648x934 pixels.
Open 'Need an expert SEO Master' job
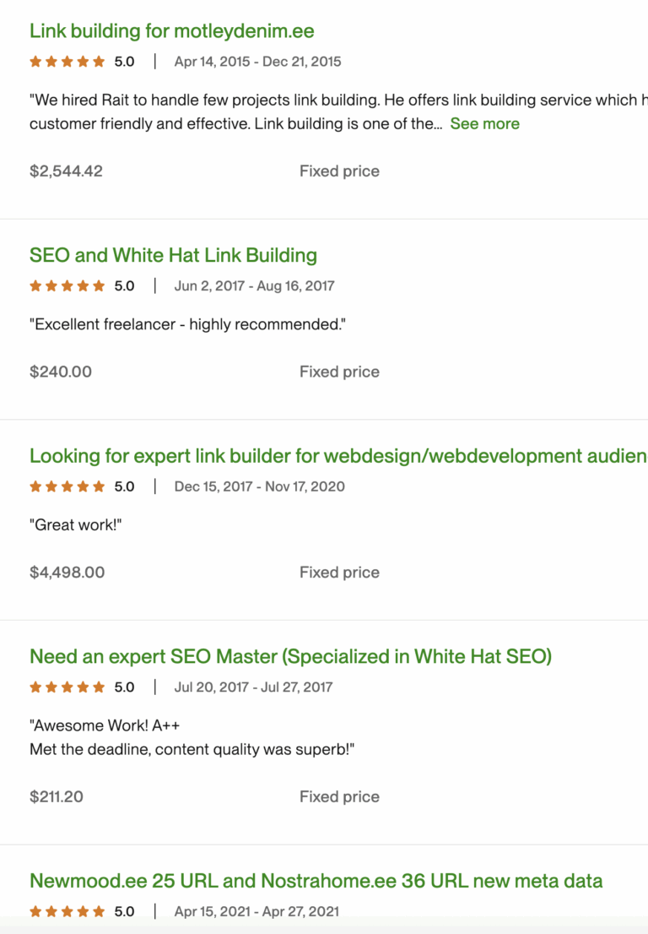click(x=290, y=656)
